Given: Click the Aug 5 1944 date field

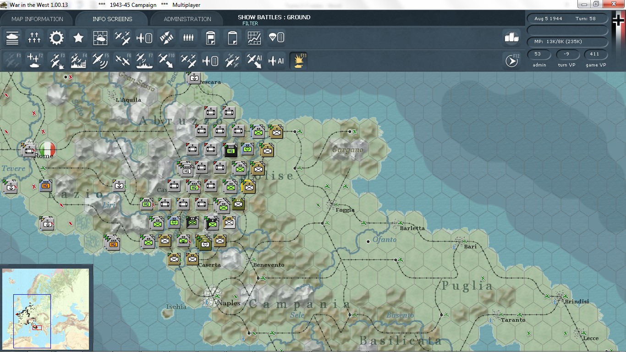Looking at the screenshot, I should [x=548, y=19].
